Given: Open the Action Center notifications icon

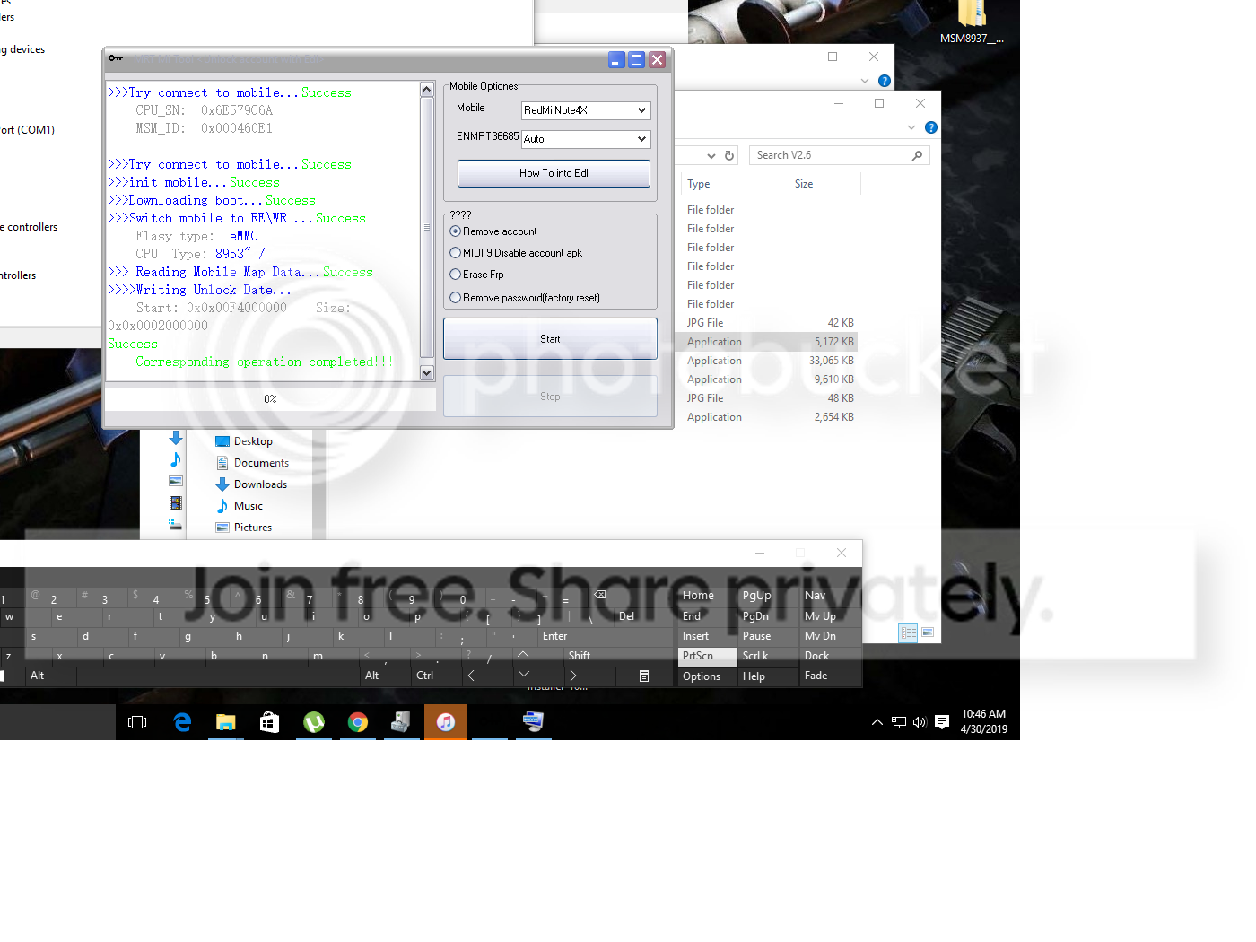Looking at the screenshot, I should [942, 722].
